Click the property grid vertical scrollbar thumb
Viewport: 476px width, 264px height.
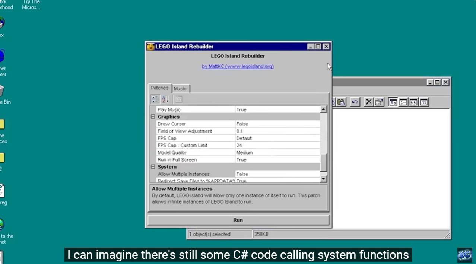pyautogui.click(x=323, y=162)
